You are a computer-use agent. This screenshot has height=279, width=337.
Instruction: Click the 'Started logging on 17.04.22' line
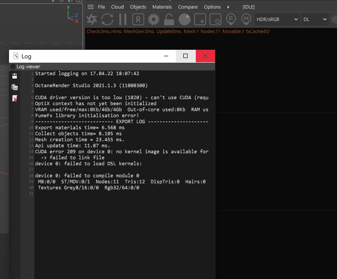87,73
